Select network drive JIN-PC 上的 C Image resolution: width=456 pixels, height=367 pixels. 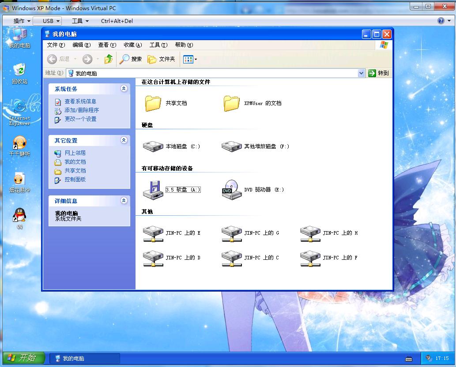click(231, 258)
